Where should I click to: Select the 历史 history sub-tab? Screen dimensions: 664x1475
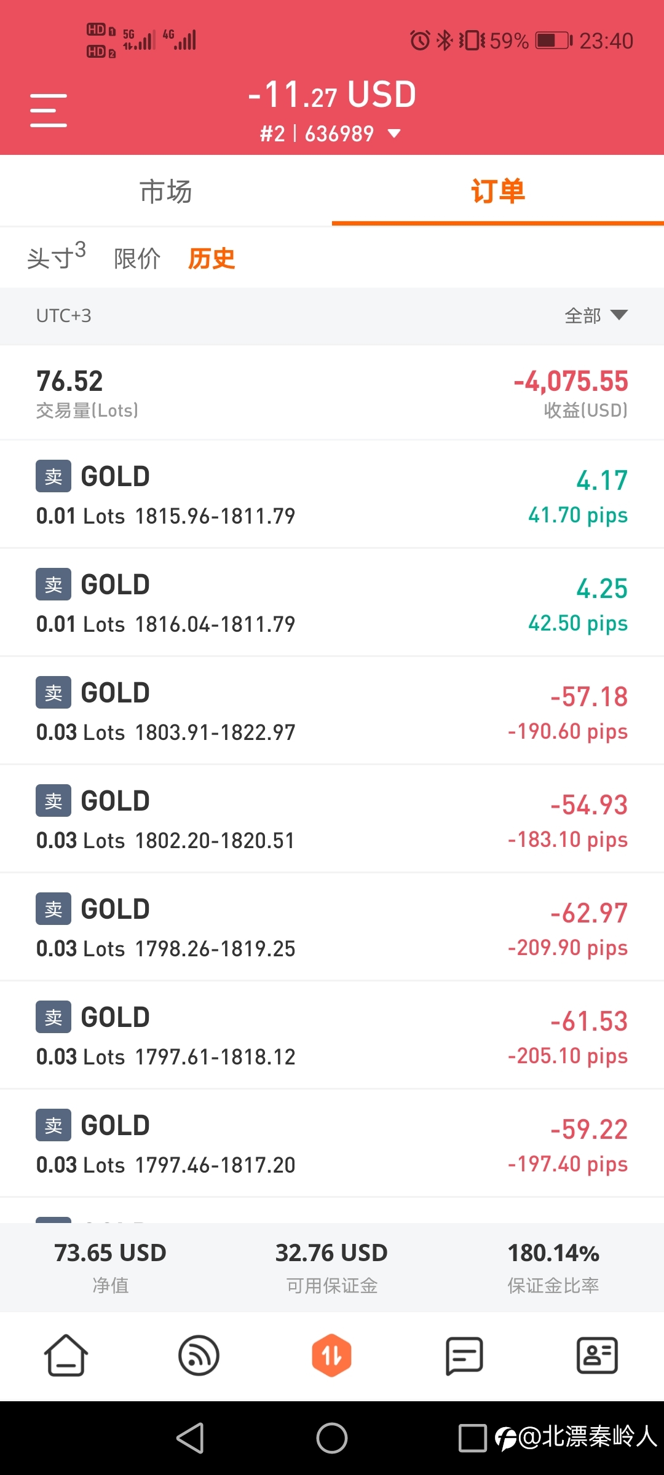(211, 258)
